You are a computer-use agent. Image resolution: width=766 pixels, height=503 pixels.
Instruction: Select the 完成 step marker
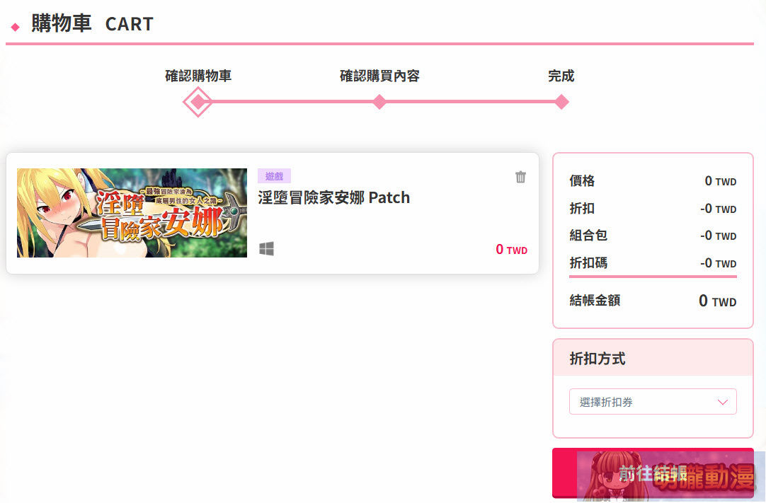click(561, 102)
